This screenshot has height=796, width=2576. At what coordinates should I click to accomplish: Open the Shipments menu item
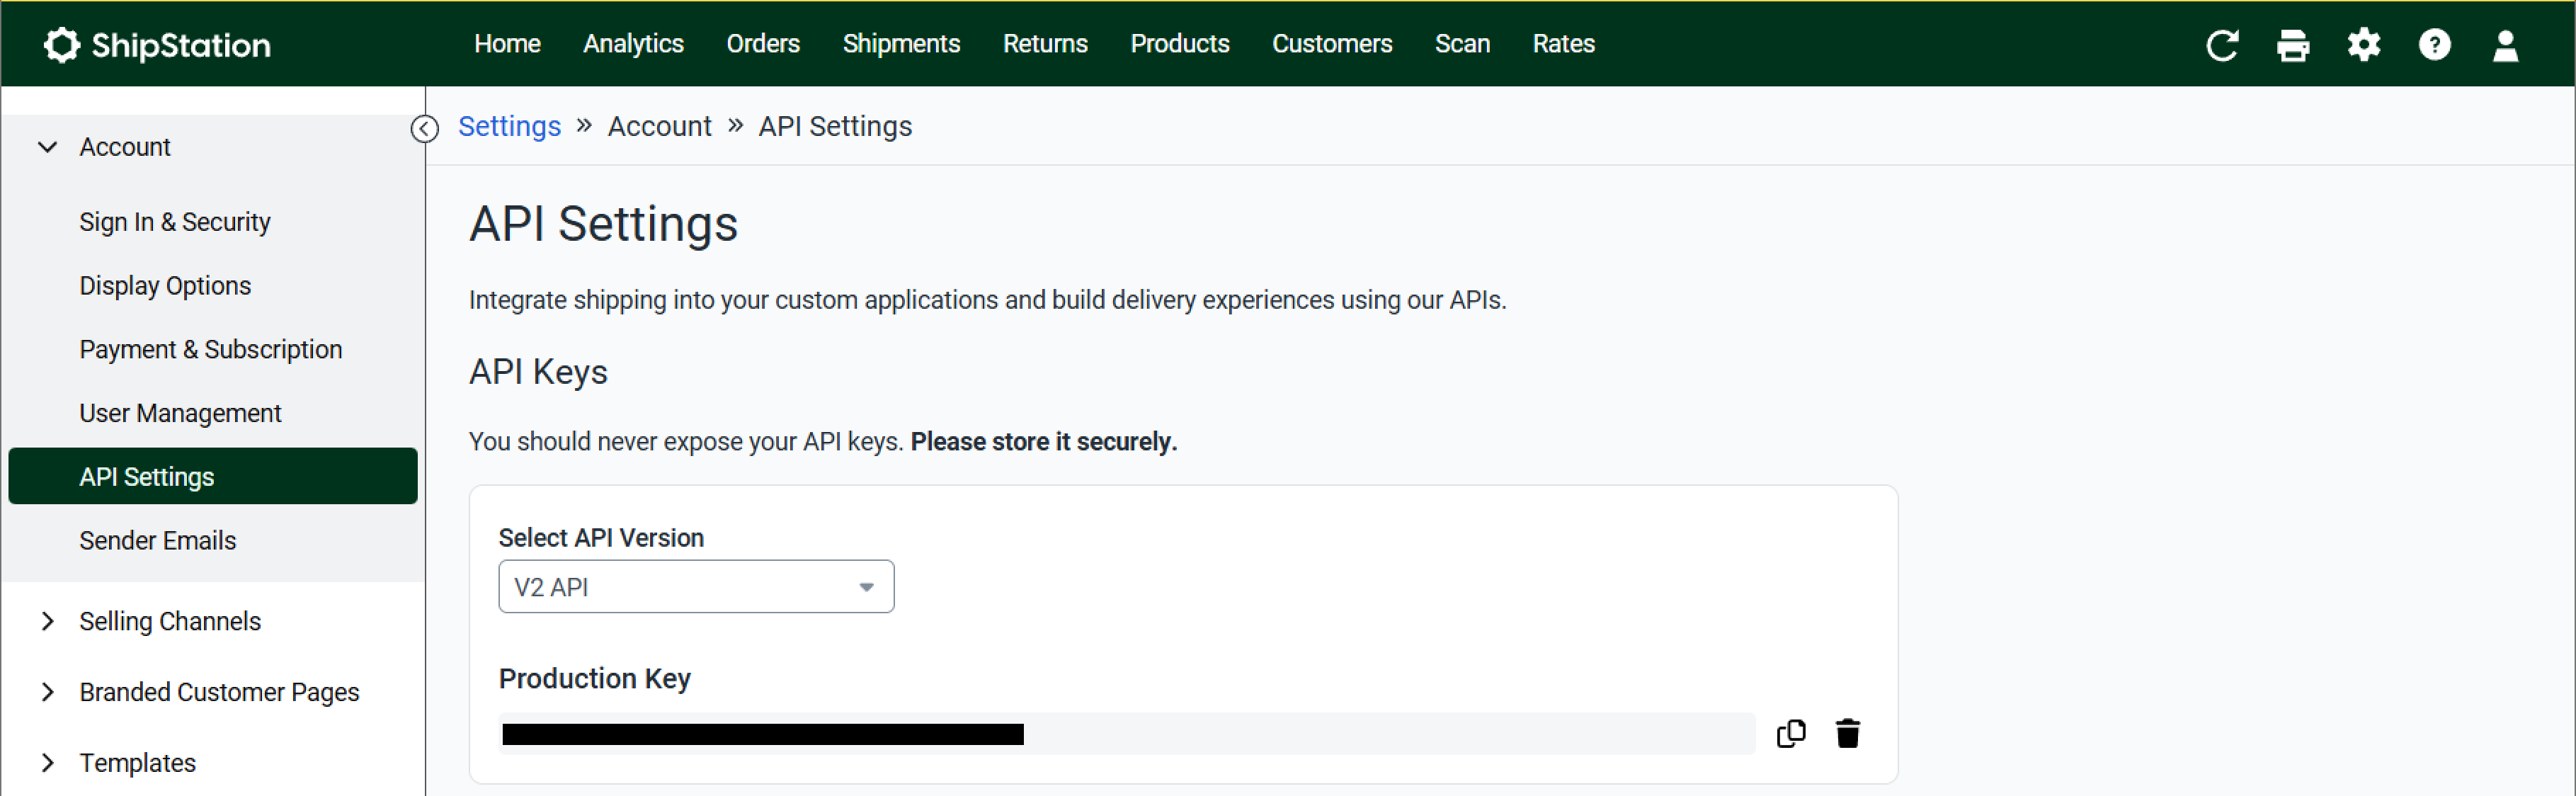(900, 44)
